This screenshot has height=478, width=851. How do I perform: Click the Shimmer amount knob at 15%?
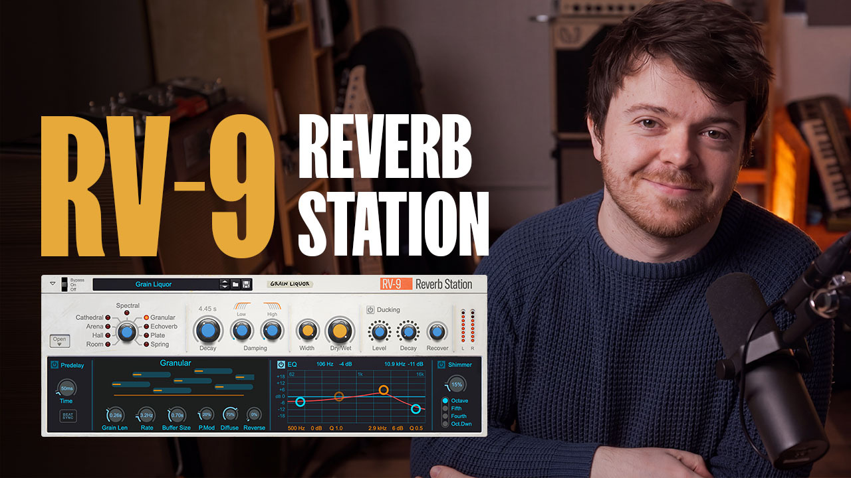coord(456,385)
